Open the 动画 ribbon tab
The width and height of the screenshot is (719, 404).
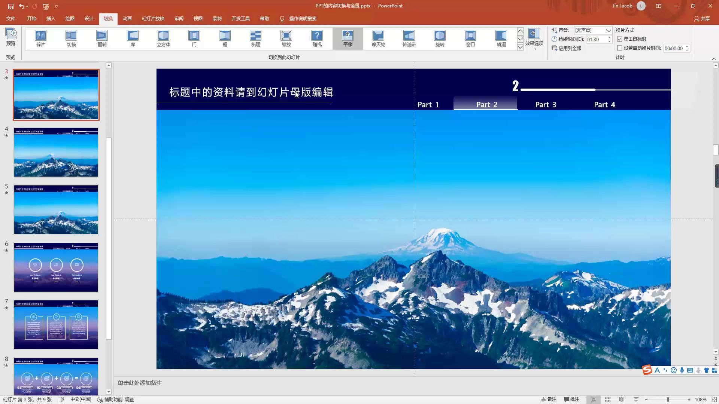(127, 18)
